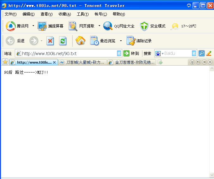Expand the 腾讯网 dropdown arrow
The height and width of the screenshot is (179, 214).
tap(33, 26)
